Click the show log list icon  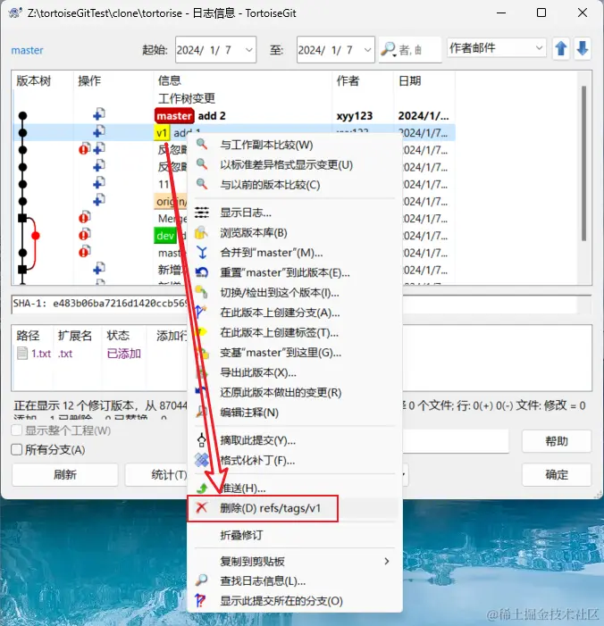202,213
